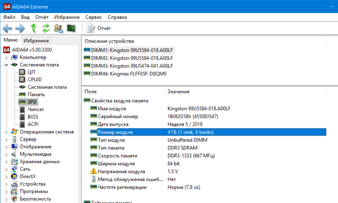
Task: Expand the Устройства tree node
Action: click(6, 184)
